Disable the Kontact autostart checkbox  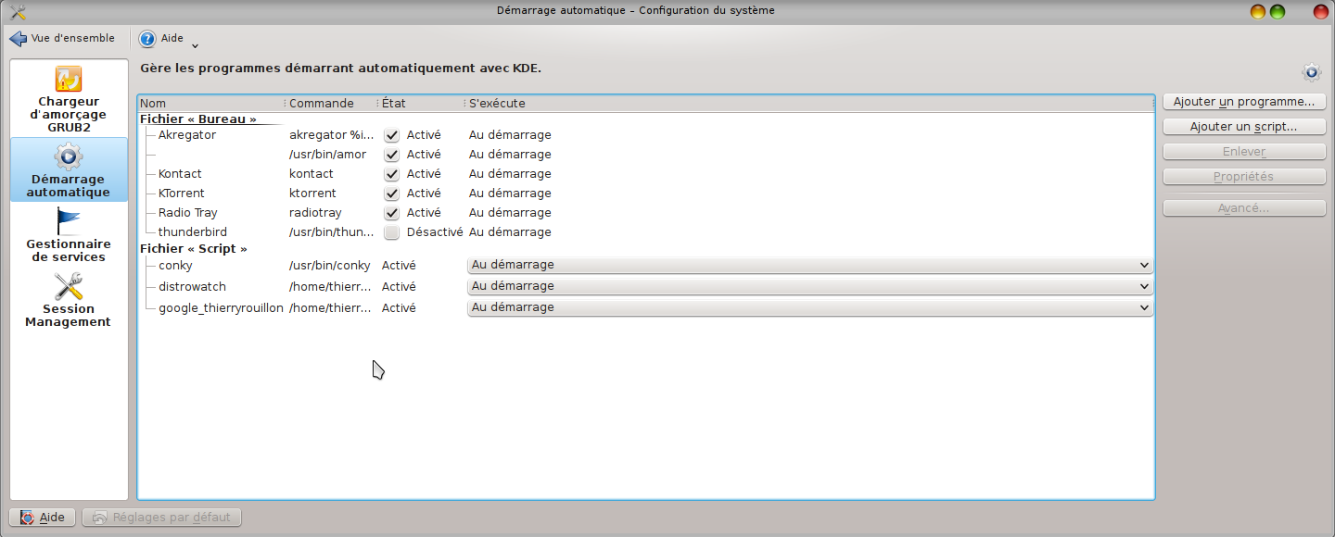[391, 174]
